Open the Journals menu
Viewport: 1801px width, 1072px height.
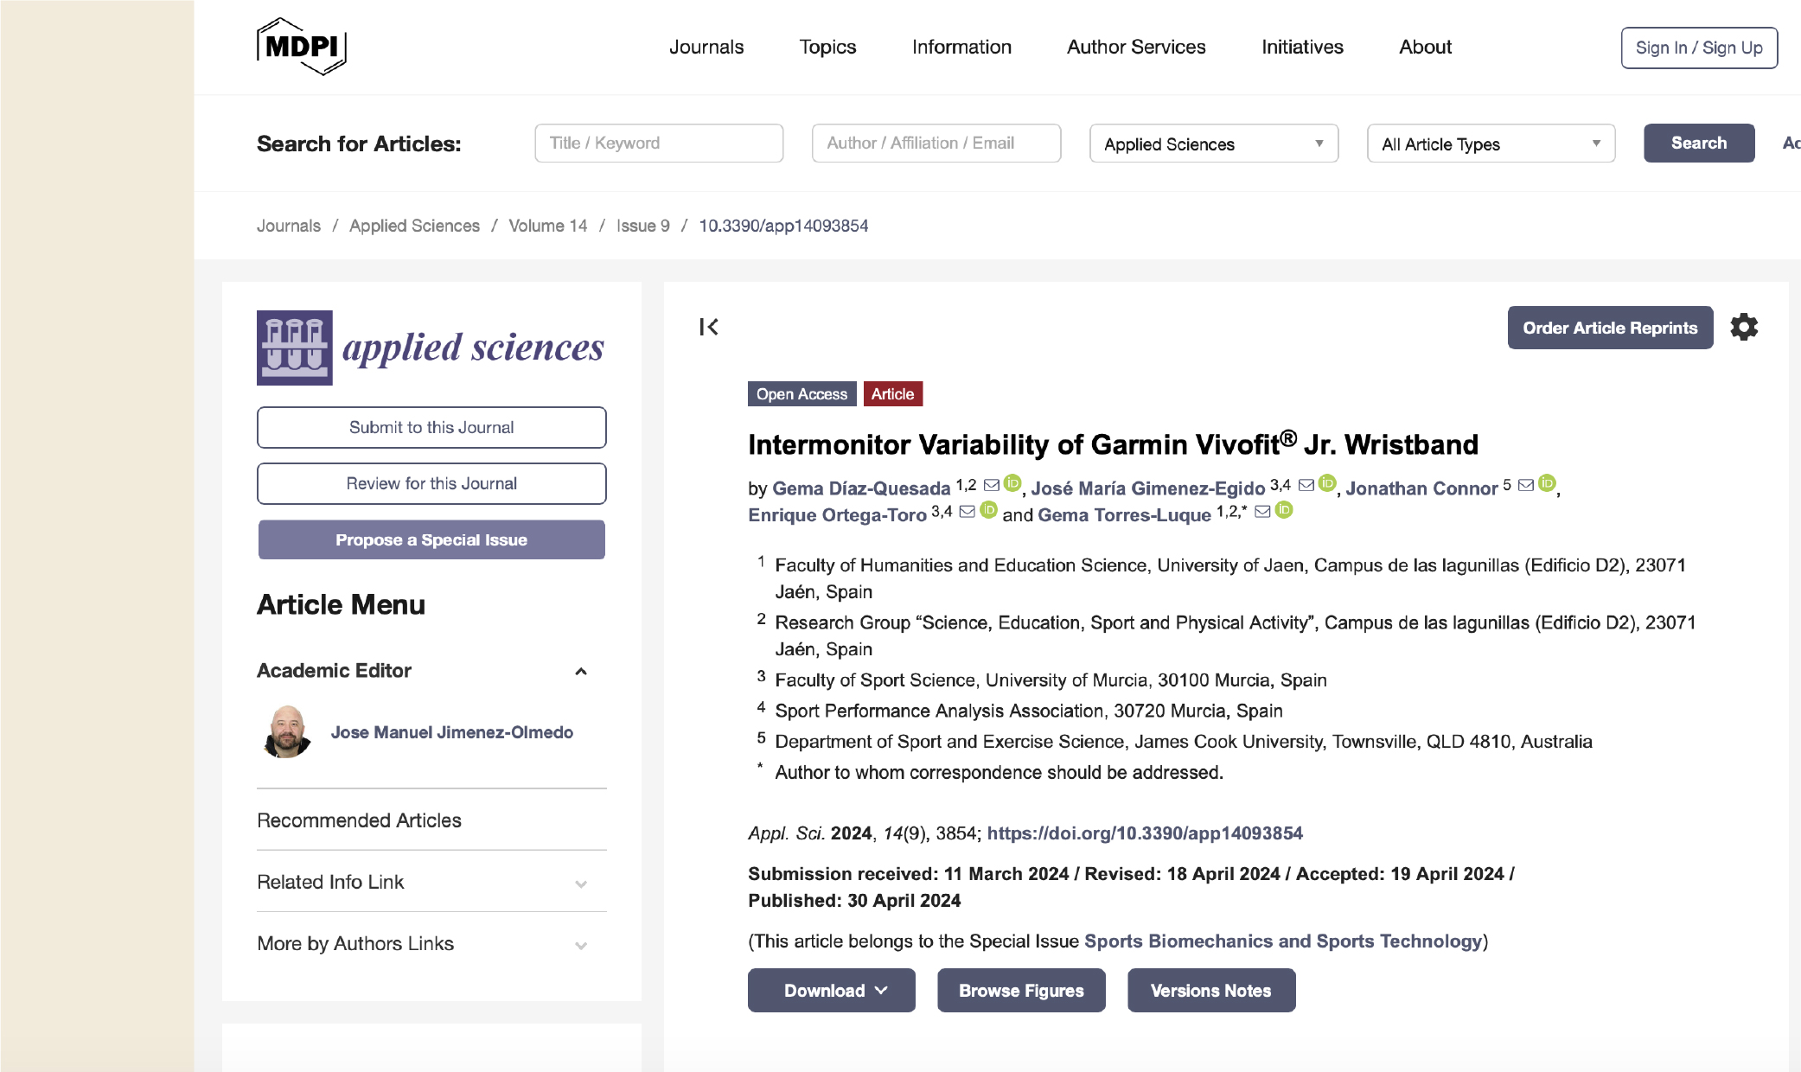(706, 47)
